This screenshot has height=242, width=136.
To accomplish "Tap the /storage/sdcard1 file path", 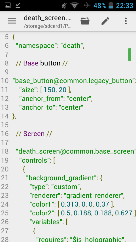I will [x=48, y=26].
